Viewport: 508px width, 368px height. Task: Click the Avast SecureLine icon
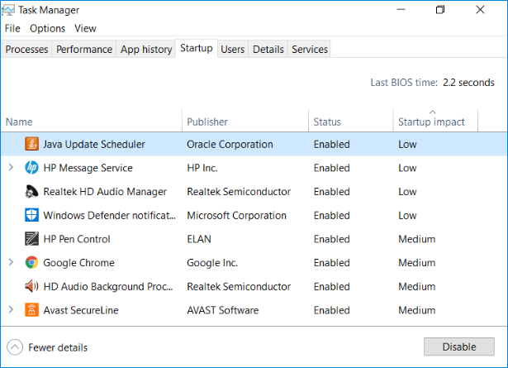tap(31, 310)
